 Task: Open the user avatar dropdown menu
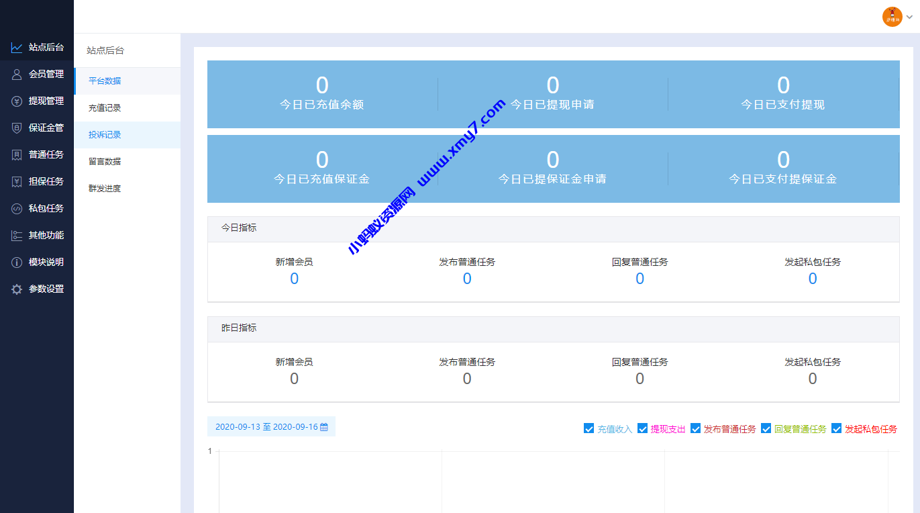(x=892, y=17)
